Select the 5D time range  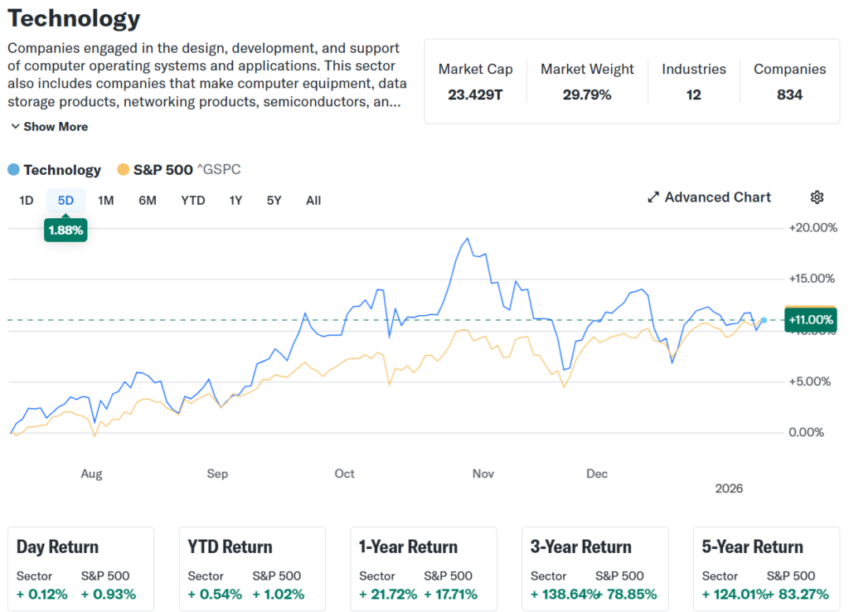click(65, 200)
